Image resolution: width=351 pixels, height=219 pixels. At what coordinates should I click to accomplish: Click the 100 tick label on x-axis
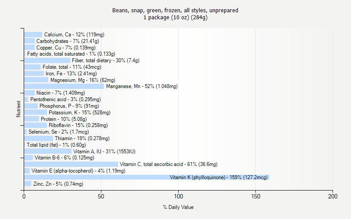coord(179,196)
